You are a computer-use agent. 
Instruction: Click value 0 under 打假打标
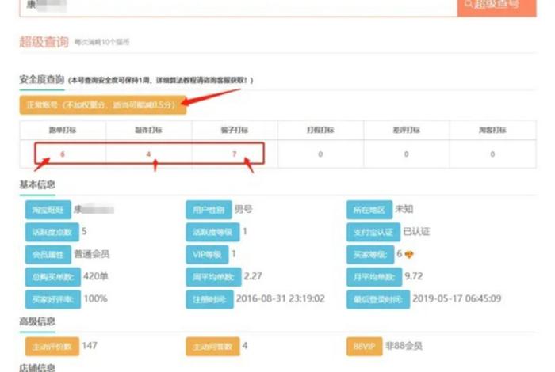(x=320, y=154)
